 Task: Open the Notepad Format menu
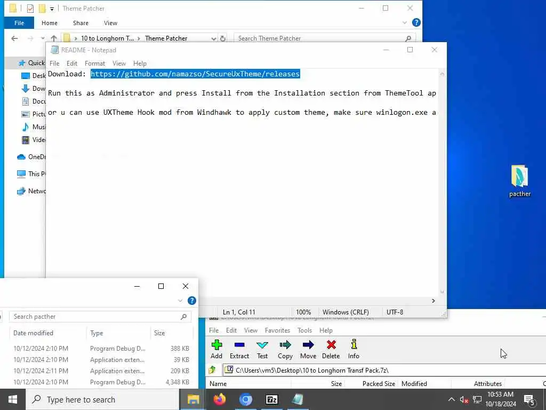(95, 64)
